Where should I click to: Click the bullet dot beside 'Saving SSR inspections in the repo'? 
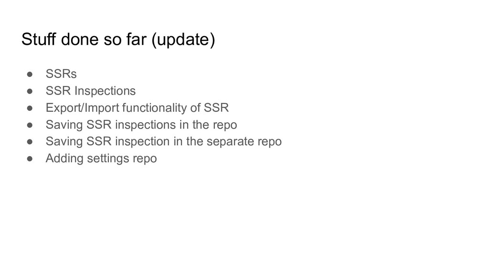coord(30,125)
